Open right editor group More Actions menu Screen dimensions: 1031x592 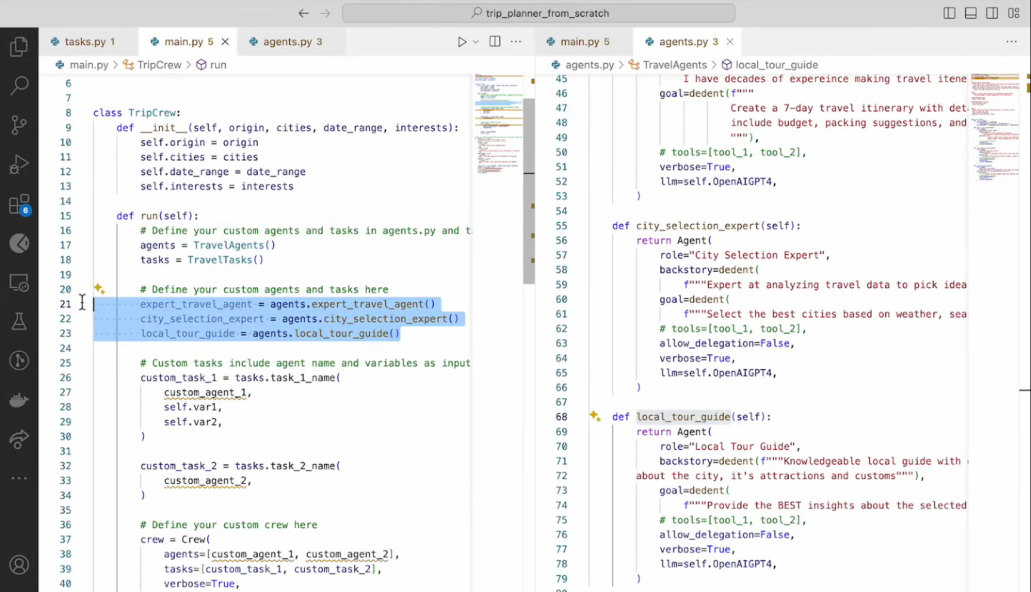(x=1012, y=41)
